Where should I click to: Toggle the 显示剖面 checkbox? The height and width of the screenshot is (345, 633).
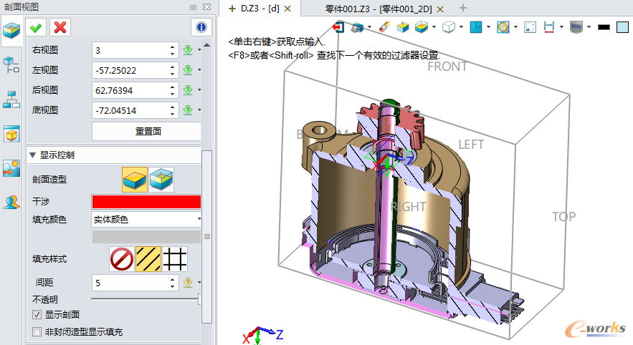(37, 314)
